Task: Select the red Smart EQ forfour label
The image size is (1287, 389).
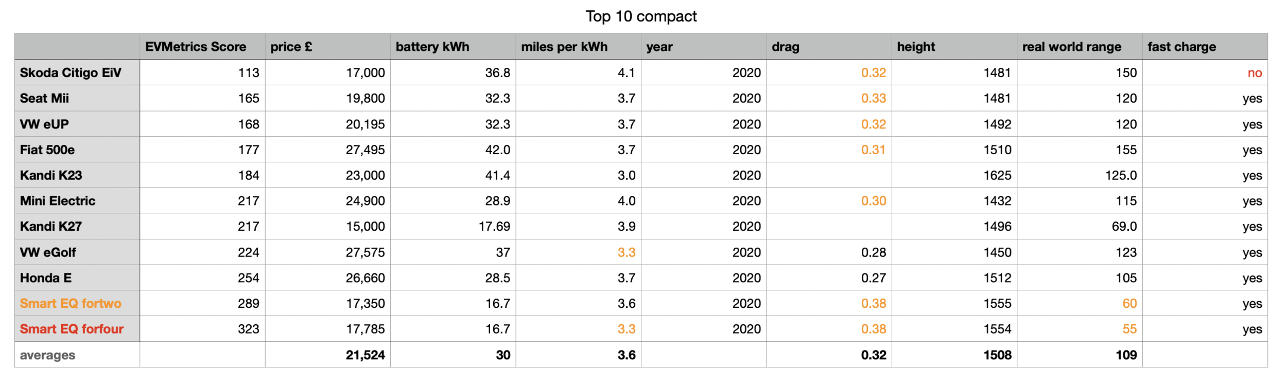Action: [x=72, y=329]
